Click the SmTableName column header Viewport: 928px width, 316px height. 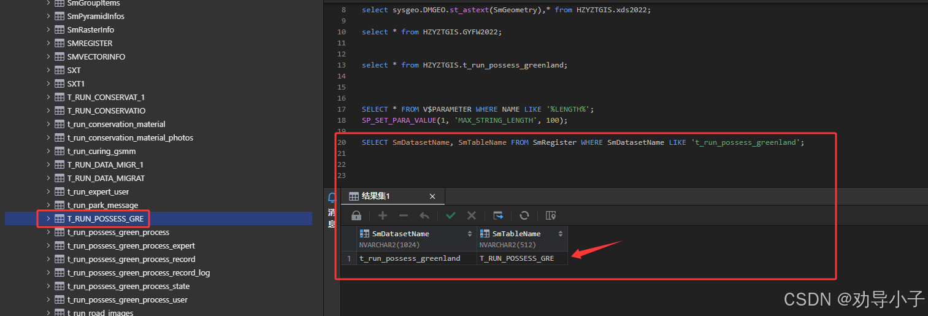point(522,238)
